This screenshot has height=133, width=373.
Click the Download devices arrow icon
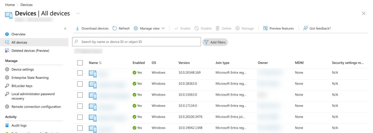tap(77, 28)
